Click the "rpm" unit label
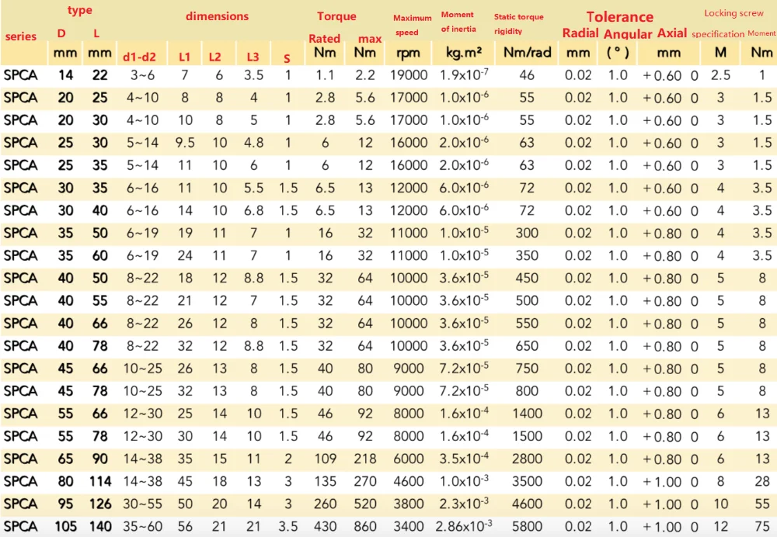 (408, 54)
